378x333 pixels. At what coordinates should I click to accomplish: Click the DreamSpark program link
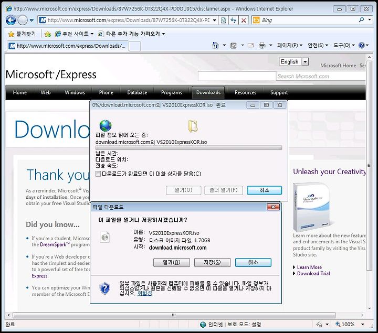pos(55,244)
